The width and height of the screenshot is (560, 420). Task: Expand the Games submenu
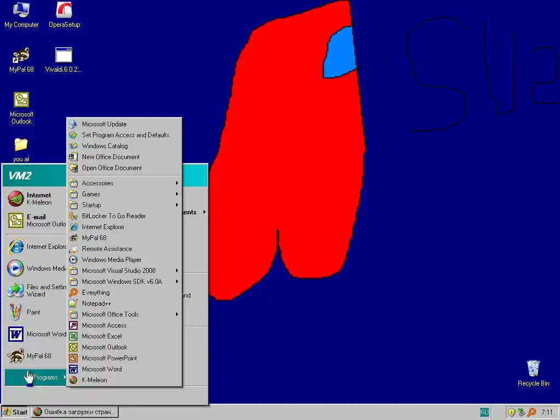click(125, 194)
